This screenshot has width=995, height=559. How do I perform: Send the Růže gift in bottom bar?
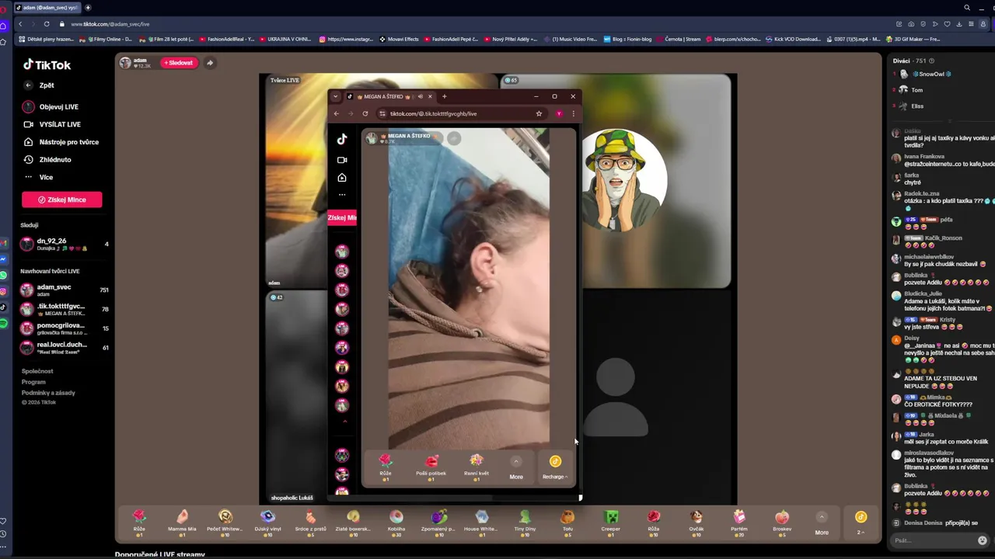tap(139, 523)
